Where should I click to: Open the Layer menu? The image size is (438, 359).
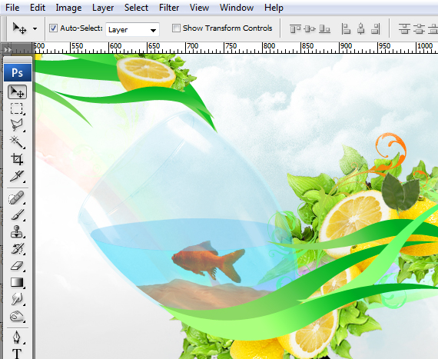click(103, 8)
